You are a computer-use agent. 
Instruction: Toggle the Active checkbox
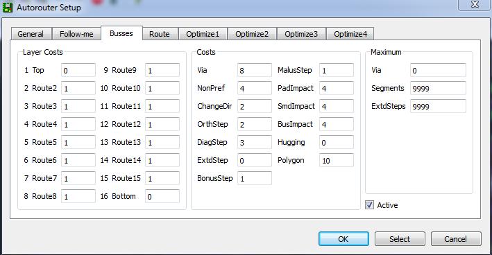pyautogui.click(x=369, y=205)
